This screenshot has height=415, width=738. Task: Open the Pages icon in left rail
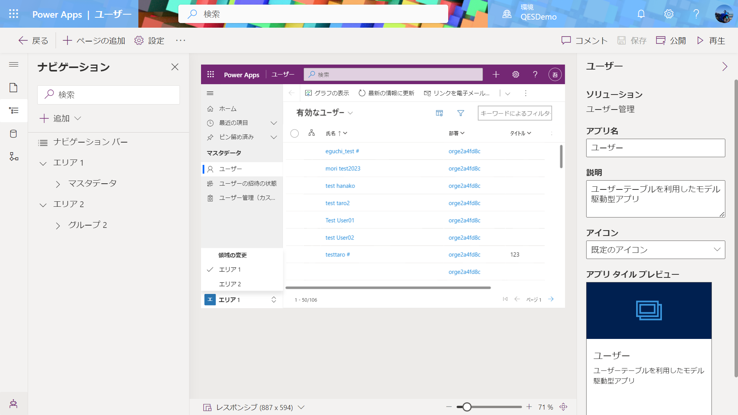[13, 88]
